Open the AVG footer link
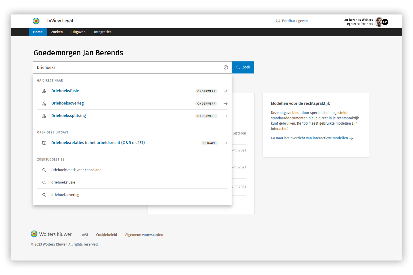Screen dimensions: 413x275 click(85, 235)
